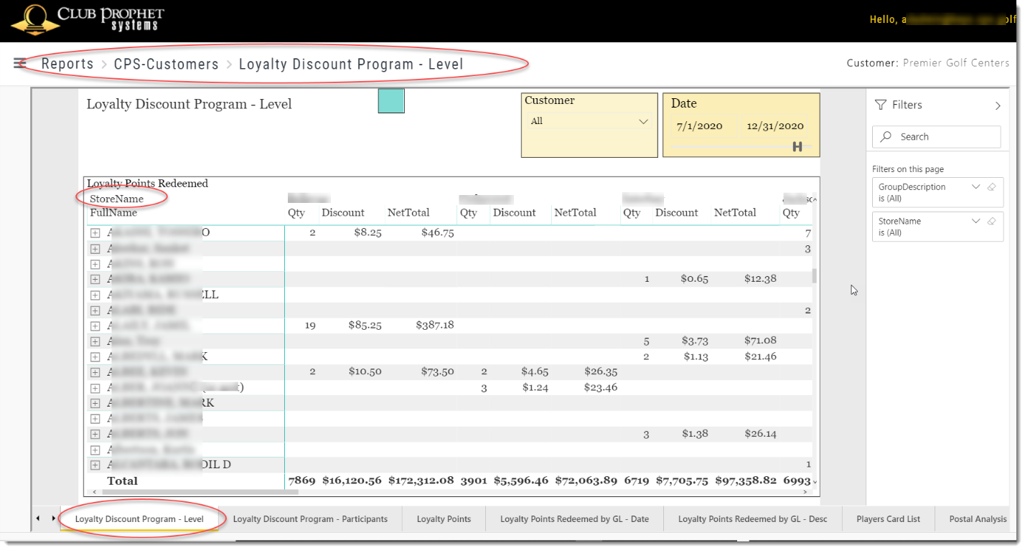Click the Premier Golf Centers customer name
The width and height of the screenshot is (1025, 550).
click(x=956, y=63)
